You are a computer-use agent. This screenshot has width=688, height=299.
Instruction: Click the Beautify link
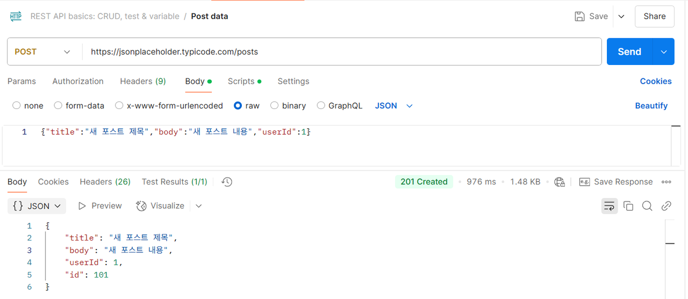651,106
